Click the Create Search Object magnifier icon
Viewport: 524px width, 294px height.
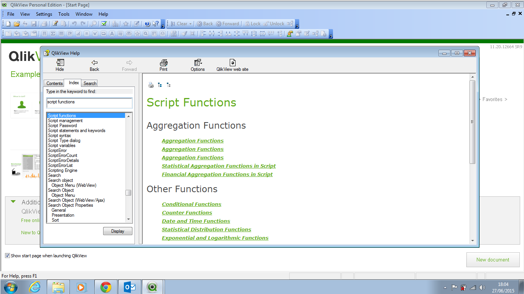pos(146,34)
